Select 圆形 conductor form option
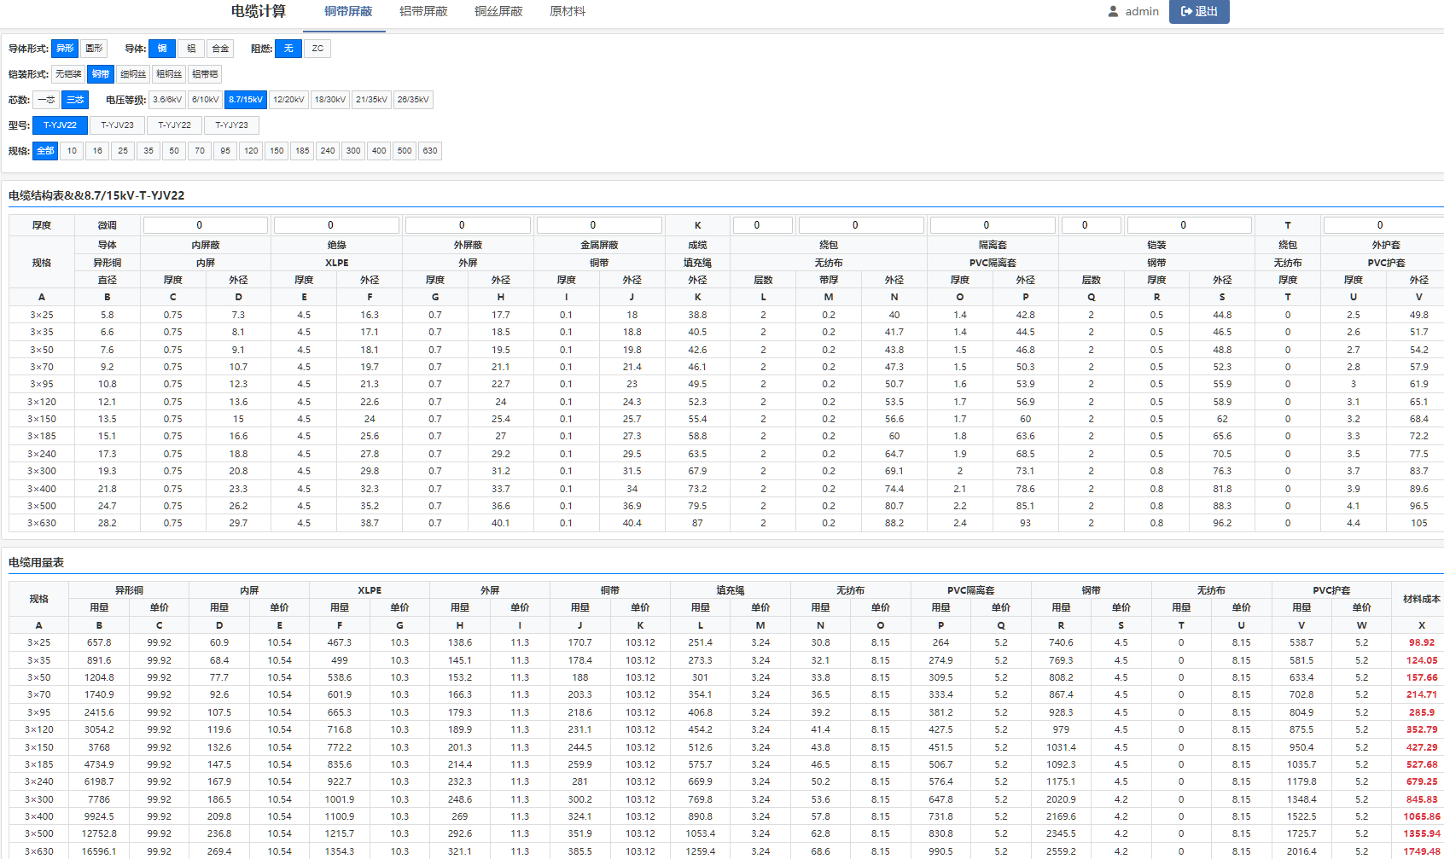1444x859 pixels. tap(94, 49)
